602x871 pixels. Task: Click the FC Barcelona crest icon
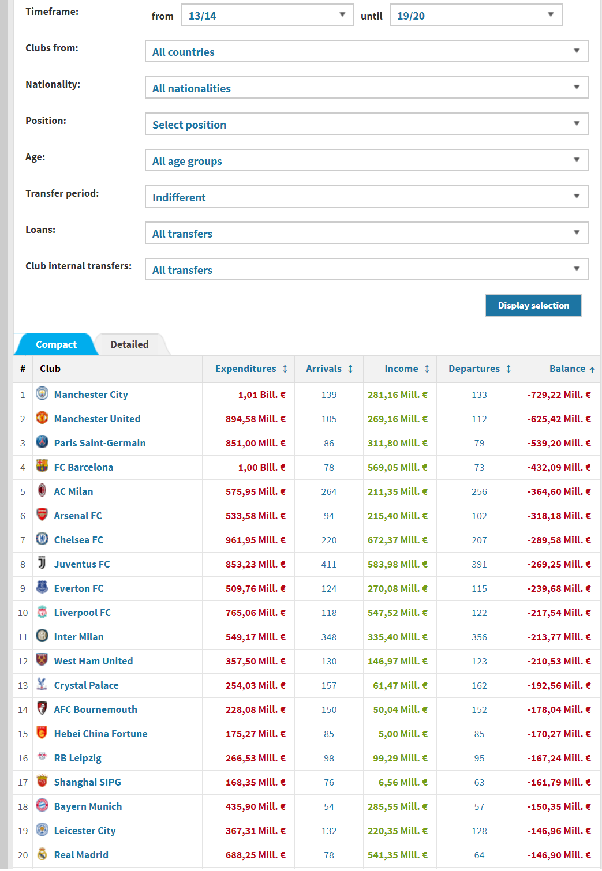pyautogui.click(x=42, y=466)
